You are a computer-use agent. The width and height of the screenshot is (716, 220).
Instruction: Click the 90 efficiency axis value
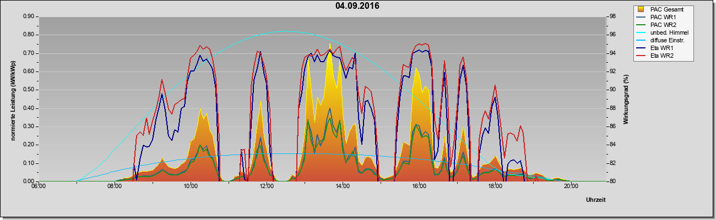coord(612,90)
